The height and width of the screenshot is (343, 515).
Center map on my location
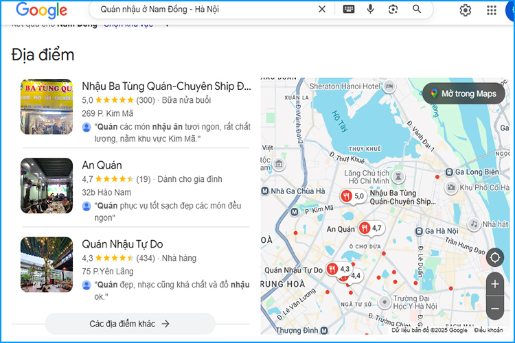coord(495,257)
